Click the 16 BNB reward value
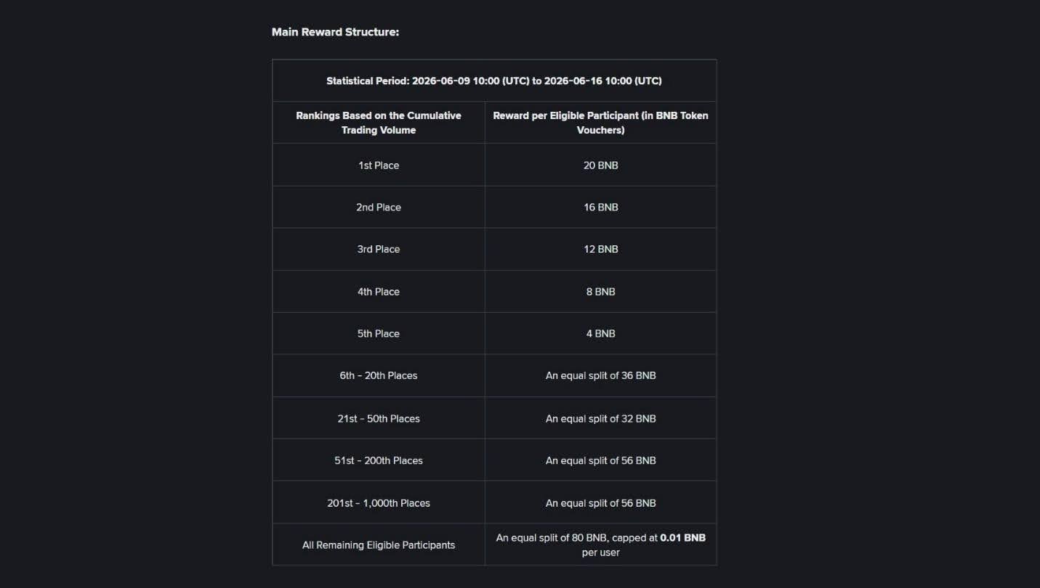The width and height of the screenshot is (1040, 588). point(600,208)
